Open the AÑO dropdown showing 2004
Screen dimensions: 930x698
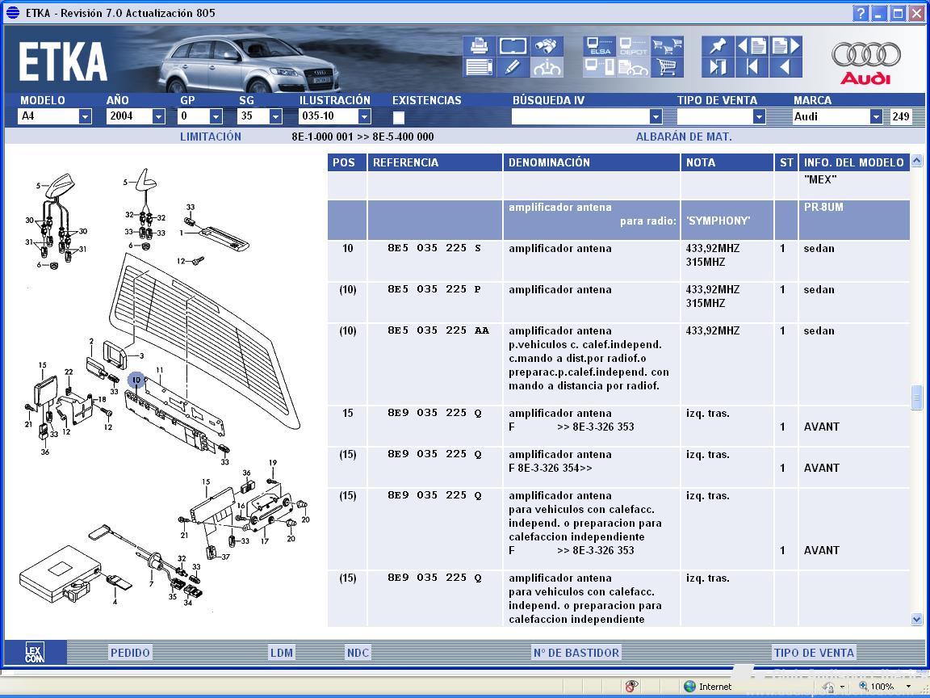click(x=158, y=116)
